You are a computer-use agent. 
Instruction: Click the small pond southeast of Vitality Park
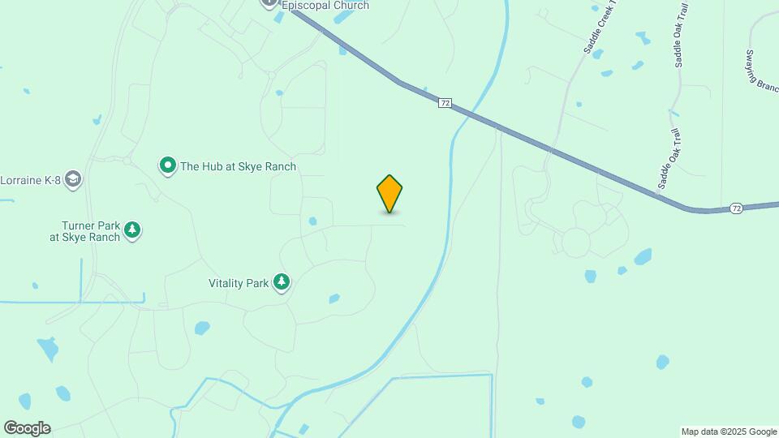pyautogui.click(x=334, y=298)
